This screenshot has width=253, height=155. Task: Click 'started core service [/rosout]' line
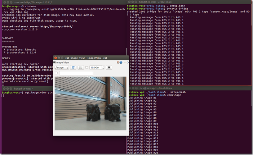(x=25, y=81)
